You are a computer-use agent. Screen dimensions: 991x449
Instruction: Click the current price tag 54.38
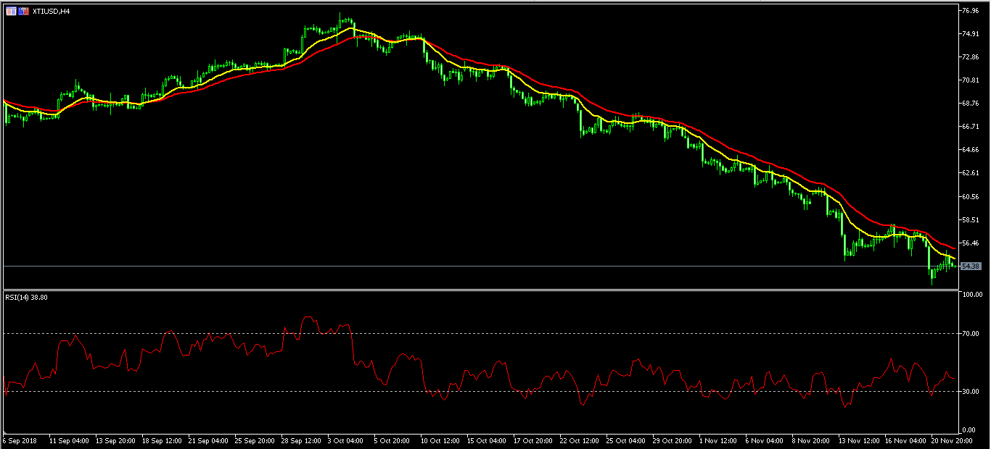pyautogui.click(x=971, y=267)
